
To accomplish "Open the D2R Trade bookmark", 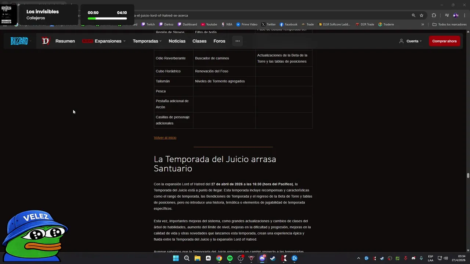I will coord(365,25).
